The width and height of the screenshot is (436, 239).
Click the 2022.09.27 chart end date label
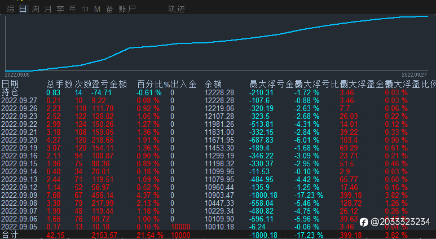[414, 75]
